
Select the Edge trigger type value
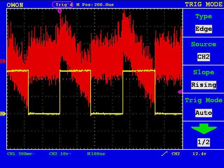204,29
